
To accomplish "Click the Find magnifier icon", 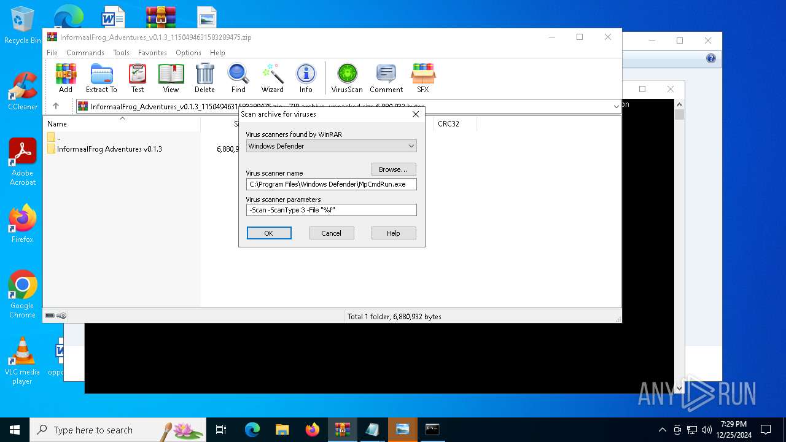I will pos(238,78).
